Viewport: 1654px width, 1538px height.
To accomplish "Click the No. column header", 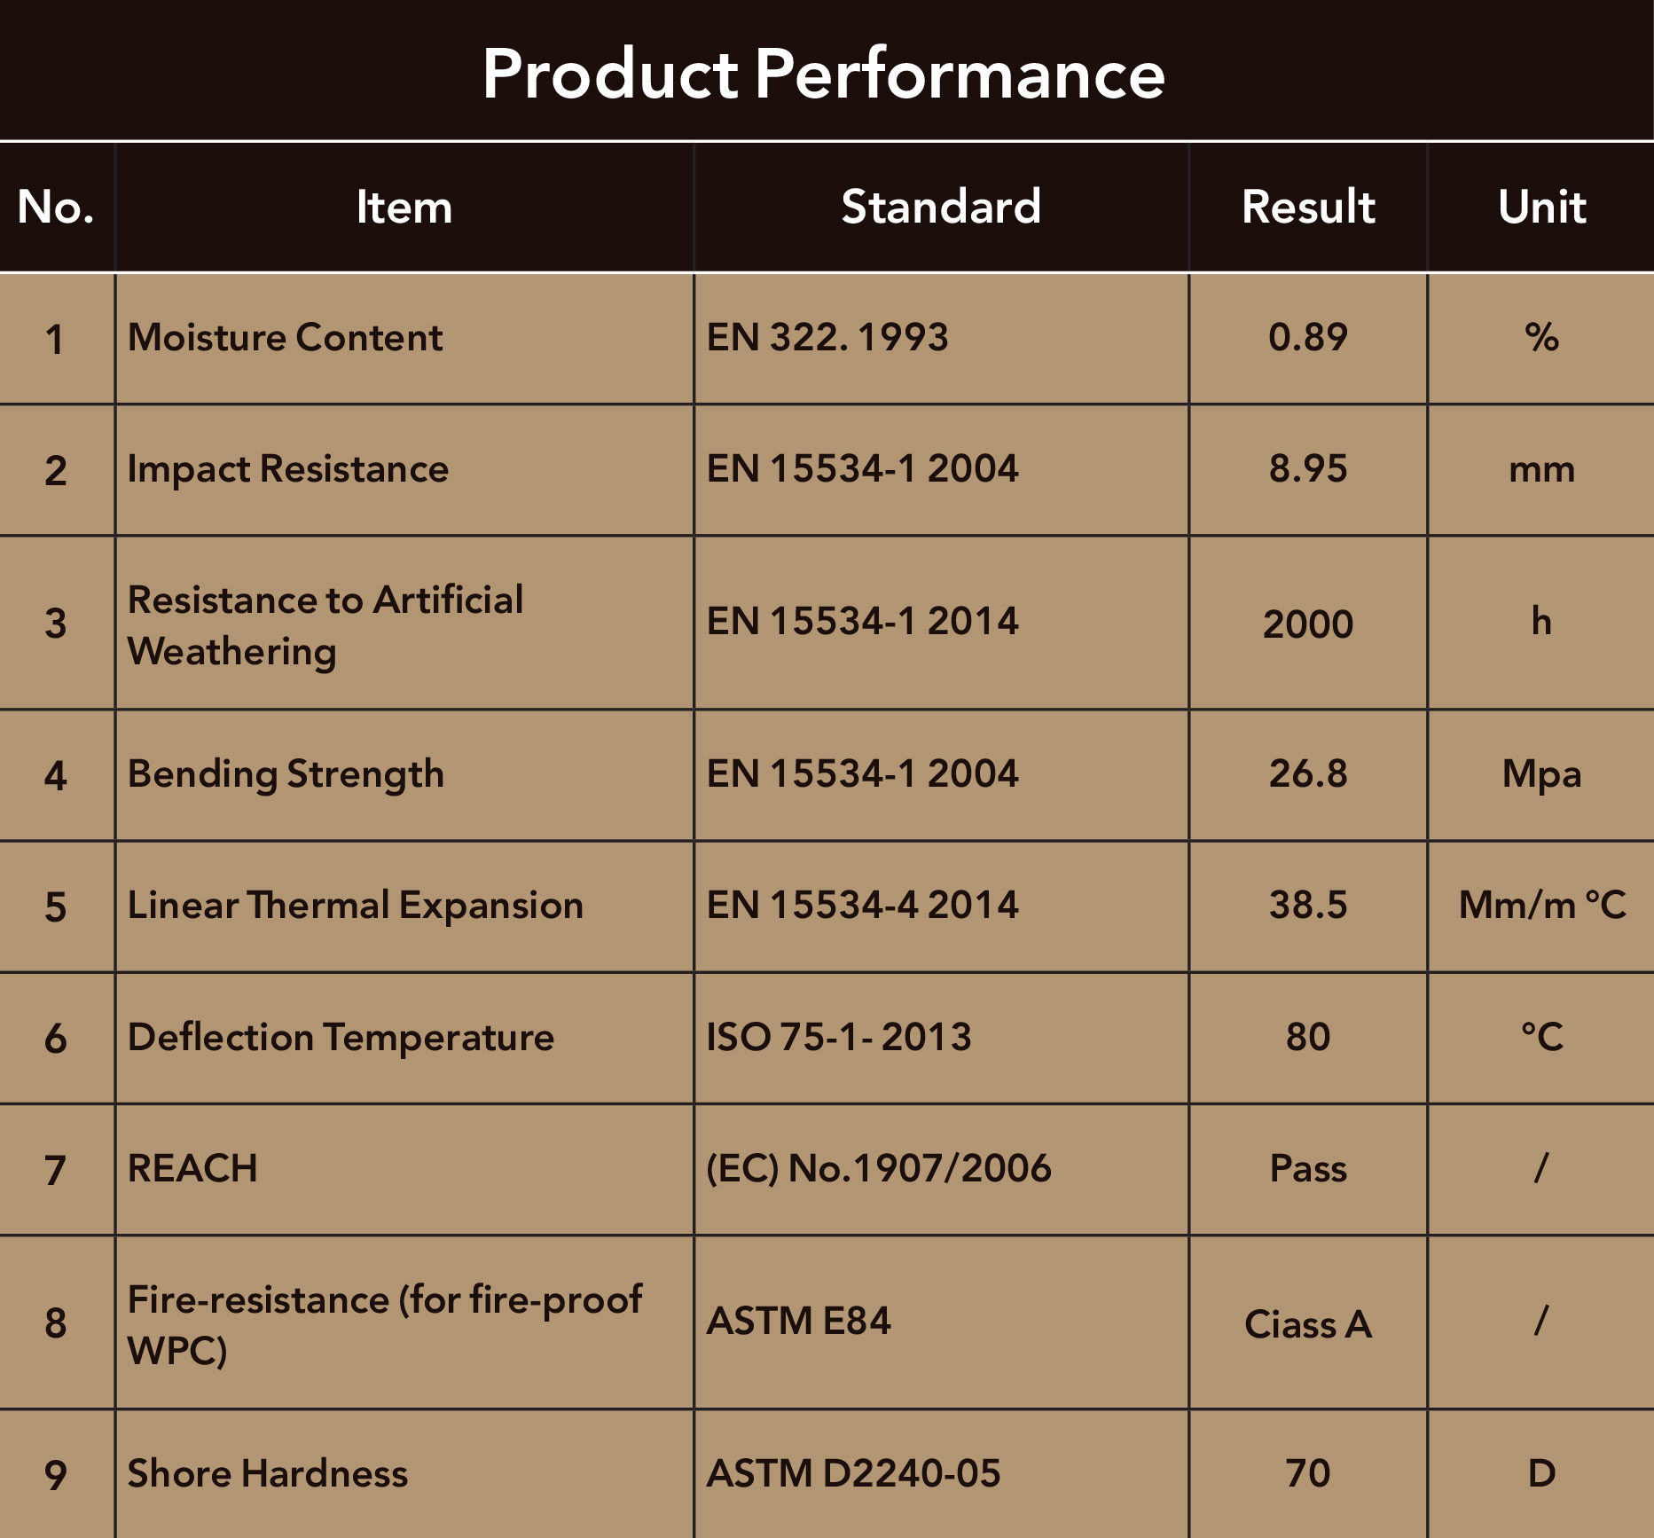I will tap(56, 208).
